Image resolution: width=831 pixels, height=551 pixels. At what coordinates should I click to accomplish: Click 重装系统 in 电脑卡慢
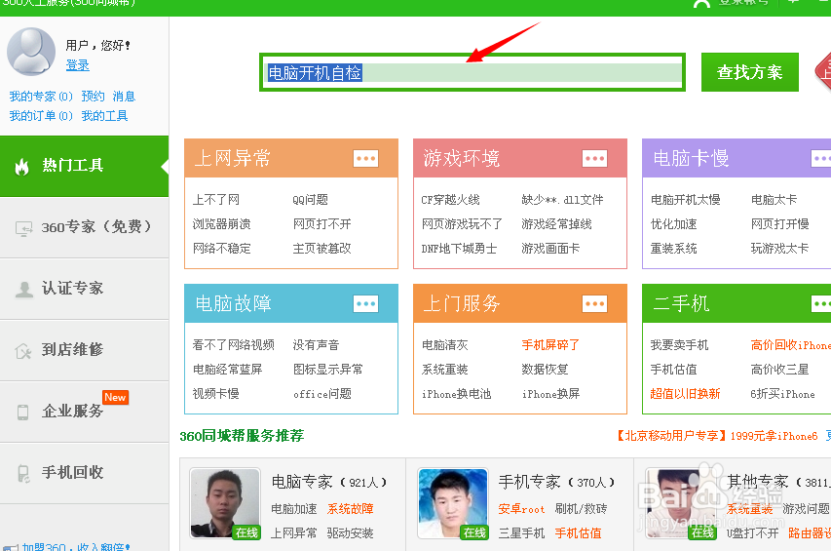click(x=673, y=249)
